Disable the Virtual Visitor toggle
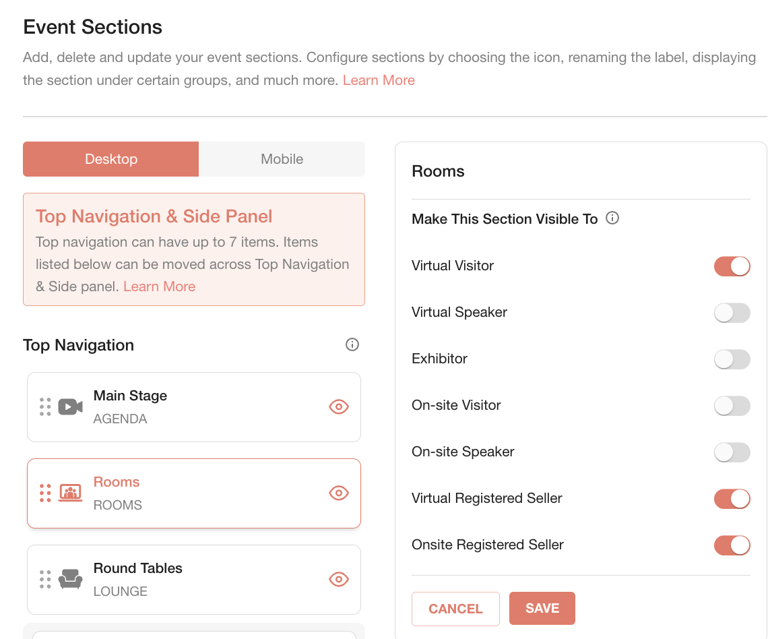The image size is (768, 639). tap(732, 266)
